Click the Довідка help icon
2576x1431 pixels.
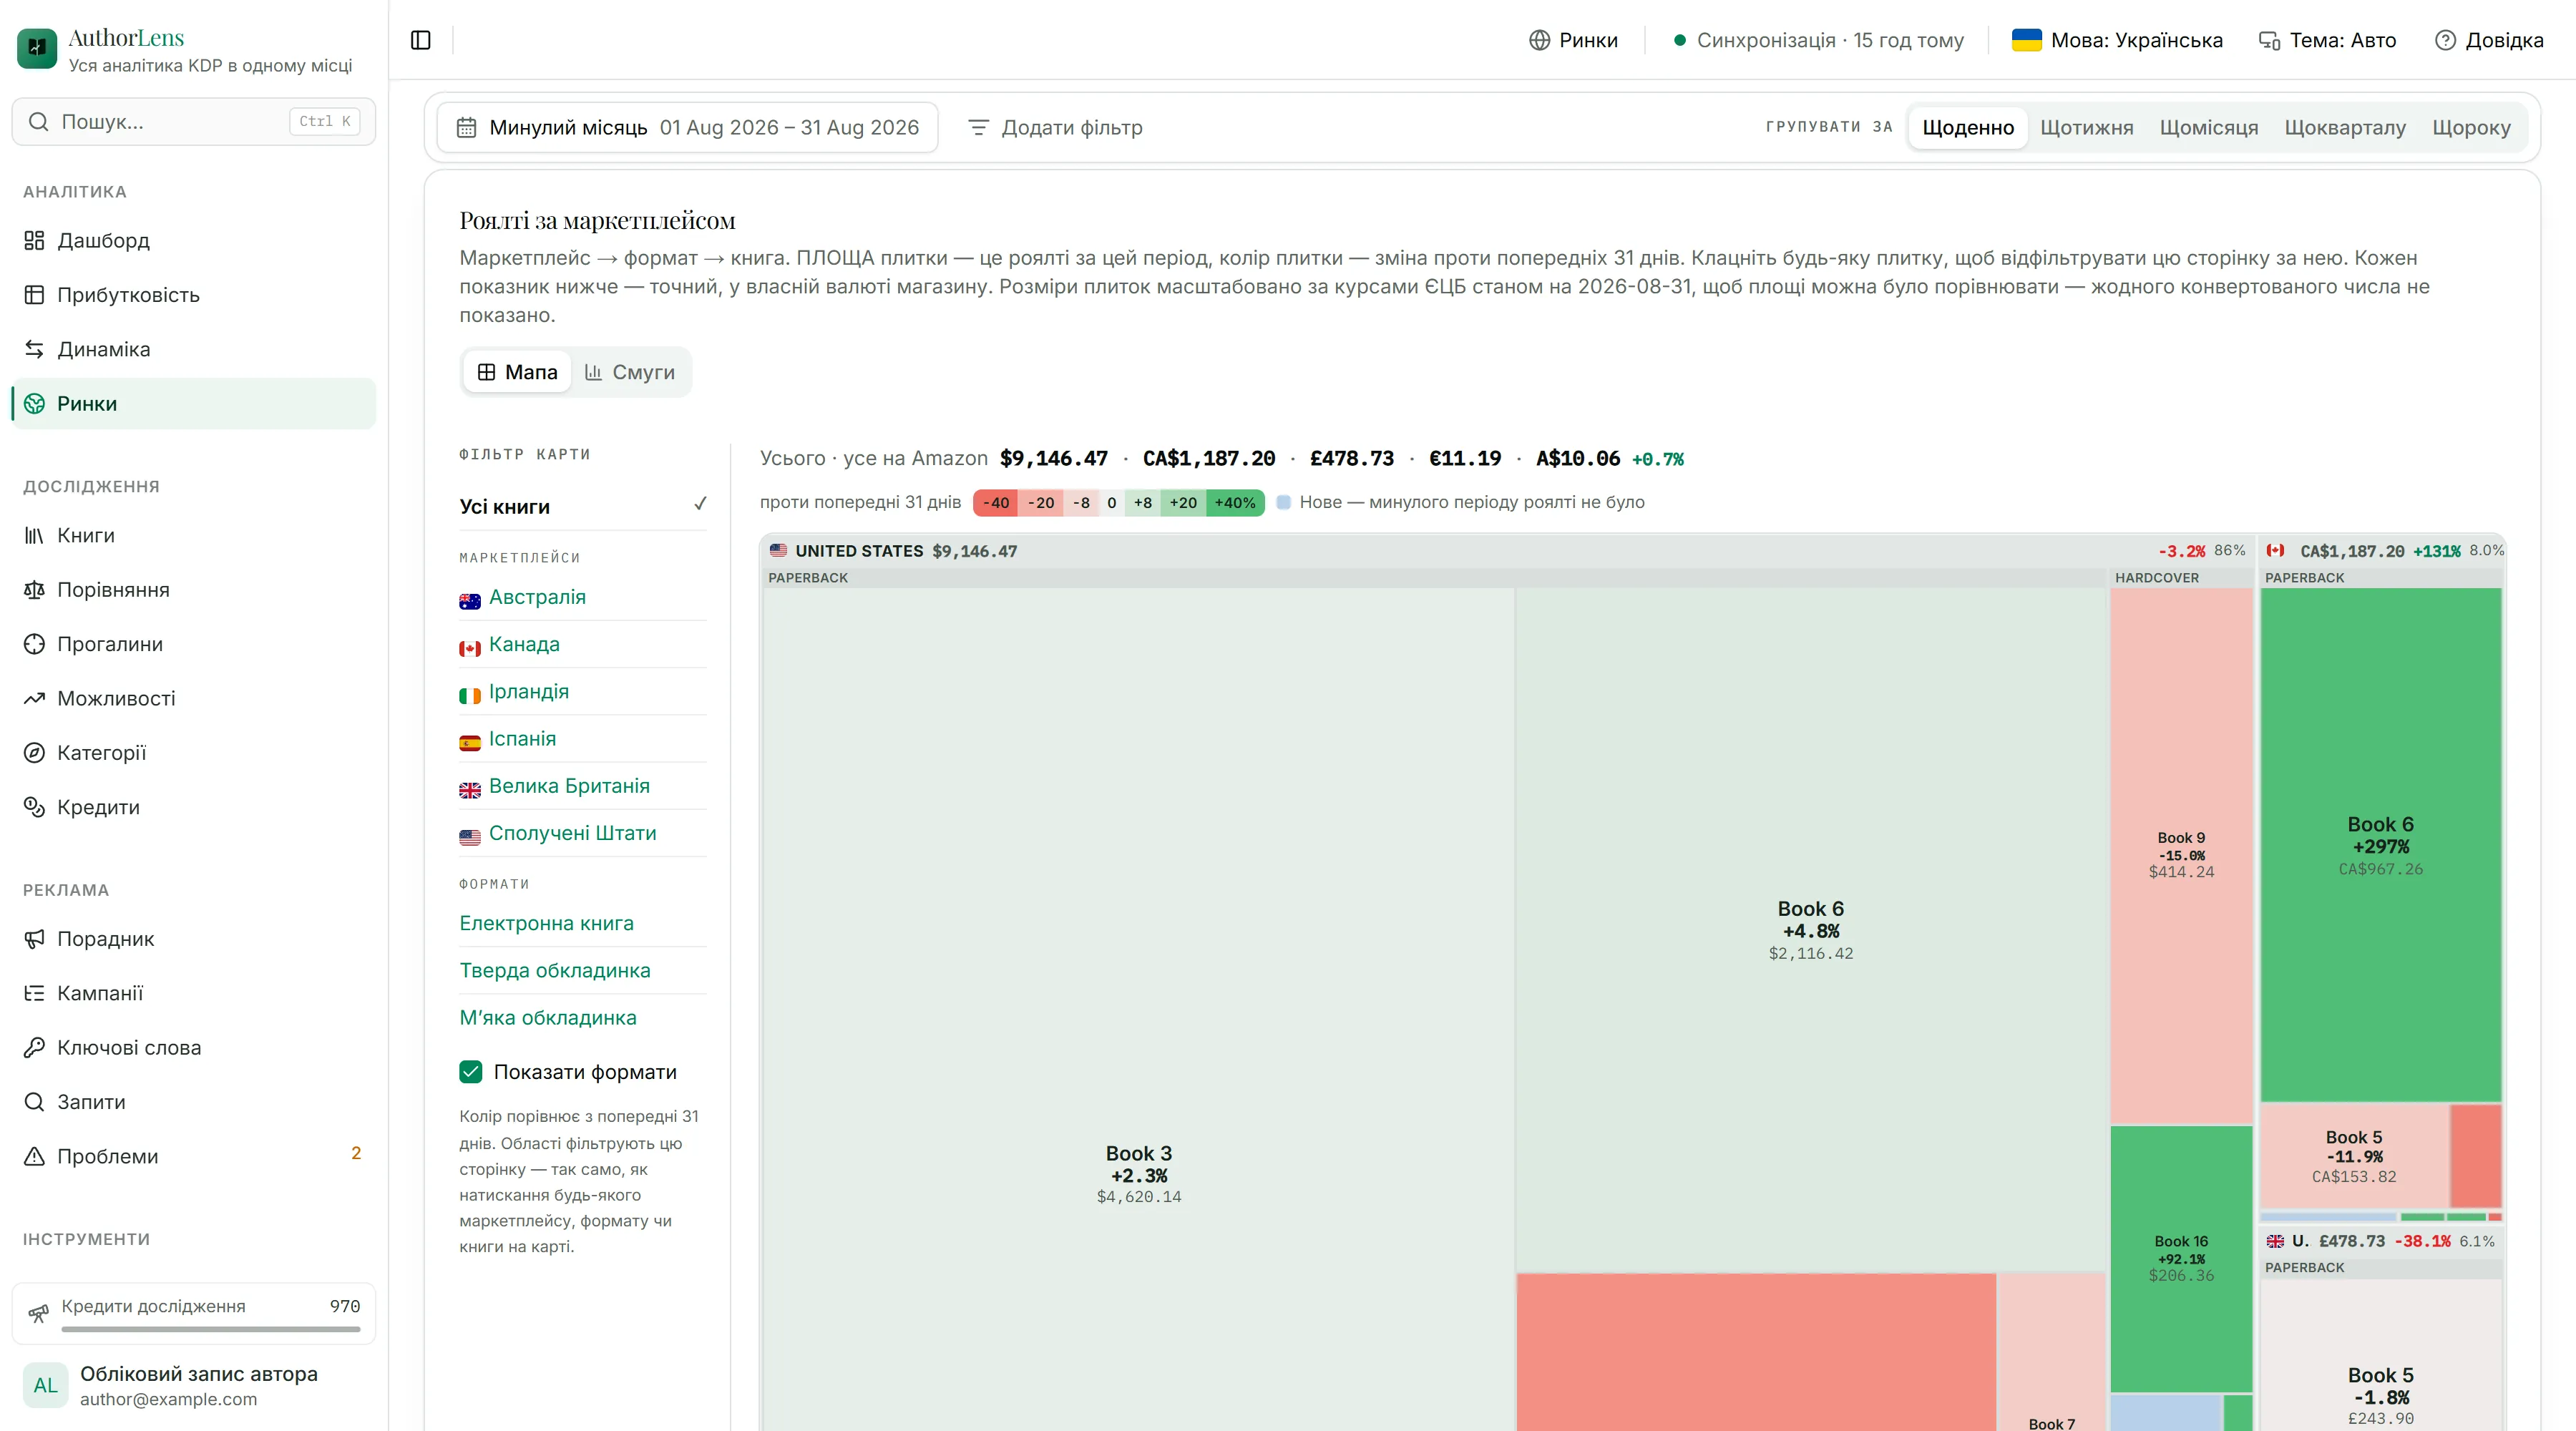pyautogui.click(x=2445, y=40)
